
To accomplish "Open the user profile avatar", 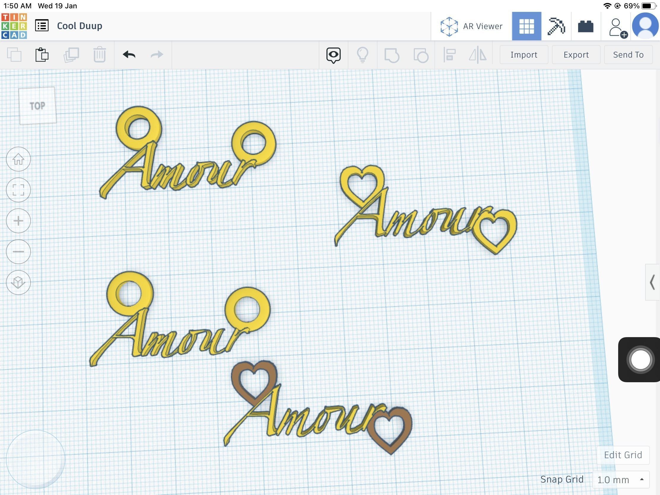I will pyautogui.click(x=645, y=26).
